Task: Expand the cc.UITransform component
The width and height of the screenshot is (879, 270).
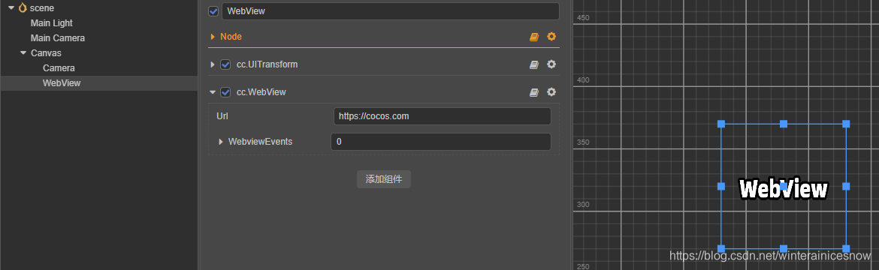Action: pos(213,64)
